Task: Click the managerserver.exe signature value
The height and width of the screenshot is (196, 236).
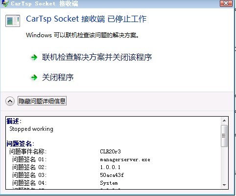Action: click(125, 159)
